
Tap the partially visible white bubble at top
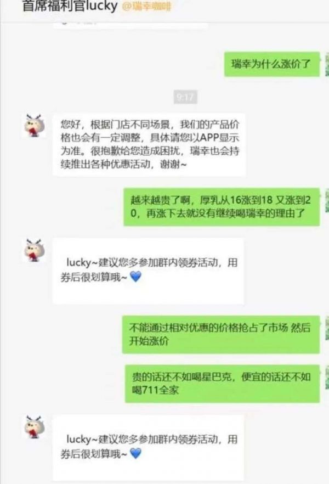click(x=130, y=25)
